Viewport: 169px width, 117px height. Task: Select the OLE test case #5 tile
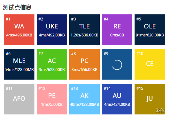(150, 30)
